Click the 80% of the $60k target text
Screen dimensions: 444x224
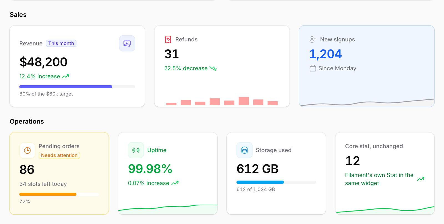pos(46,94)
